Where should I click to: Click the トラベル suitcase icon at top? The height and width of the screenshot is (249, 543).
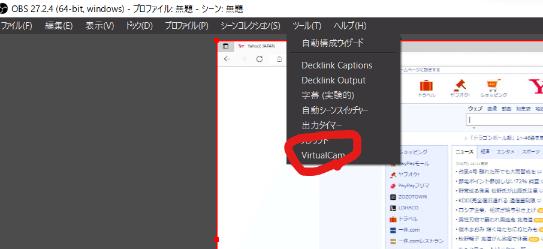[426, 86]
